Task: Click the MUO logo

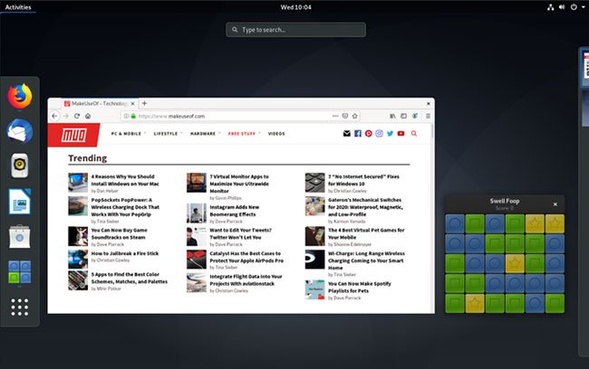Action: click(x=74, y=135)
